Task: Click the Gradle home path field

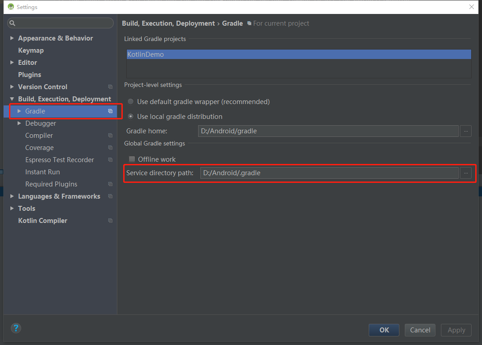Action: 328,131
